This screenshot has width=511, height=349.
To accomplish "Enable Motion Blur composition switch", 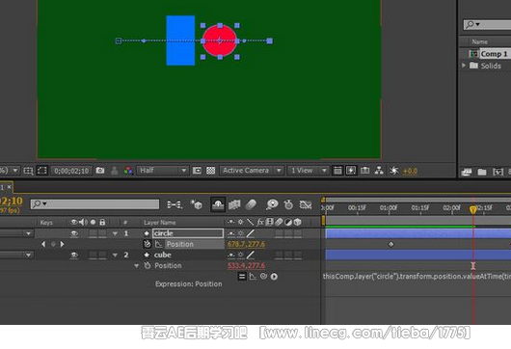I will pos(251,204).
